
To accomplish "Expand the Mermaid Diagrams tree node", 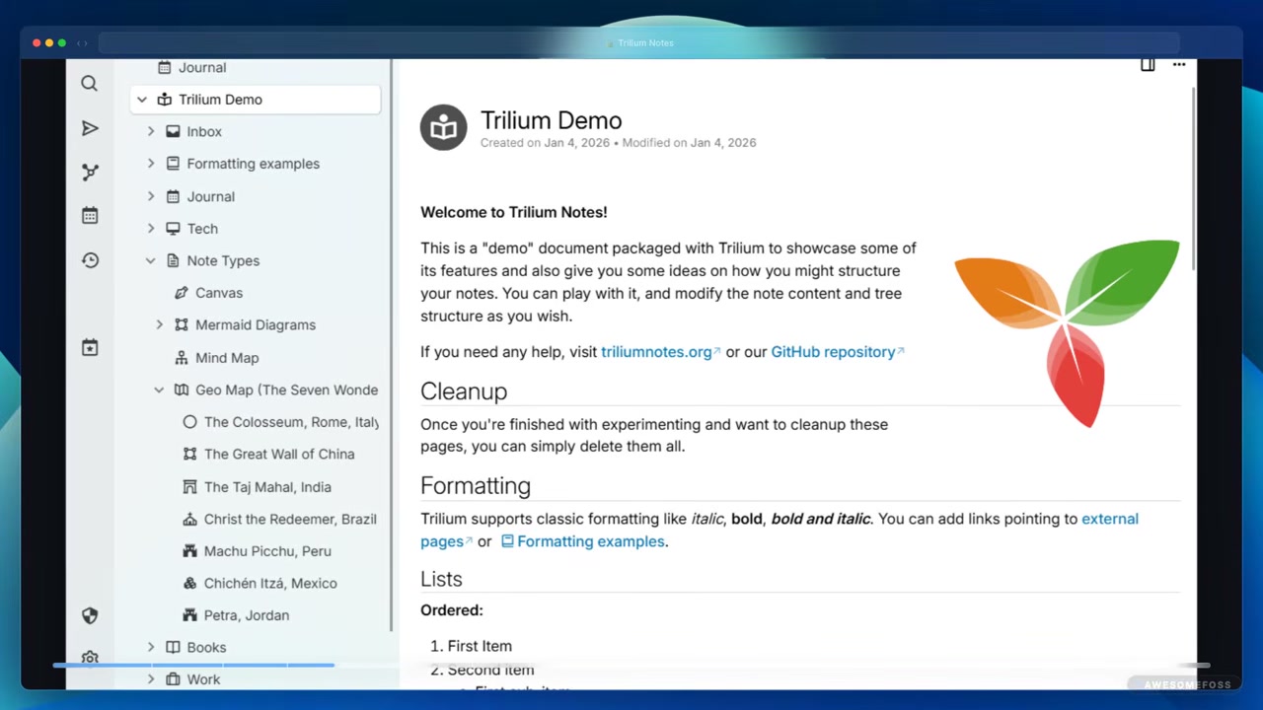I will (160, 324).
